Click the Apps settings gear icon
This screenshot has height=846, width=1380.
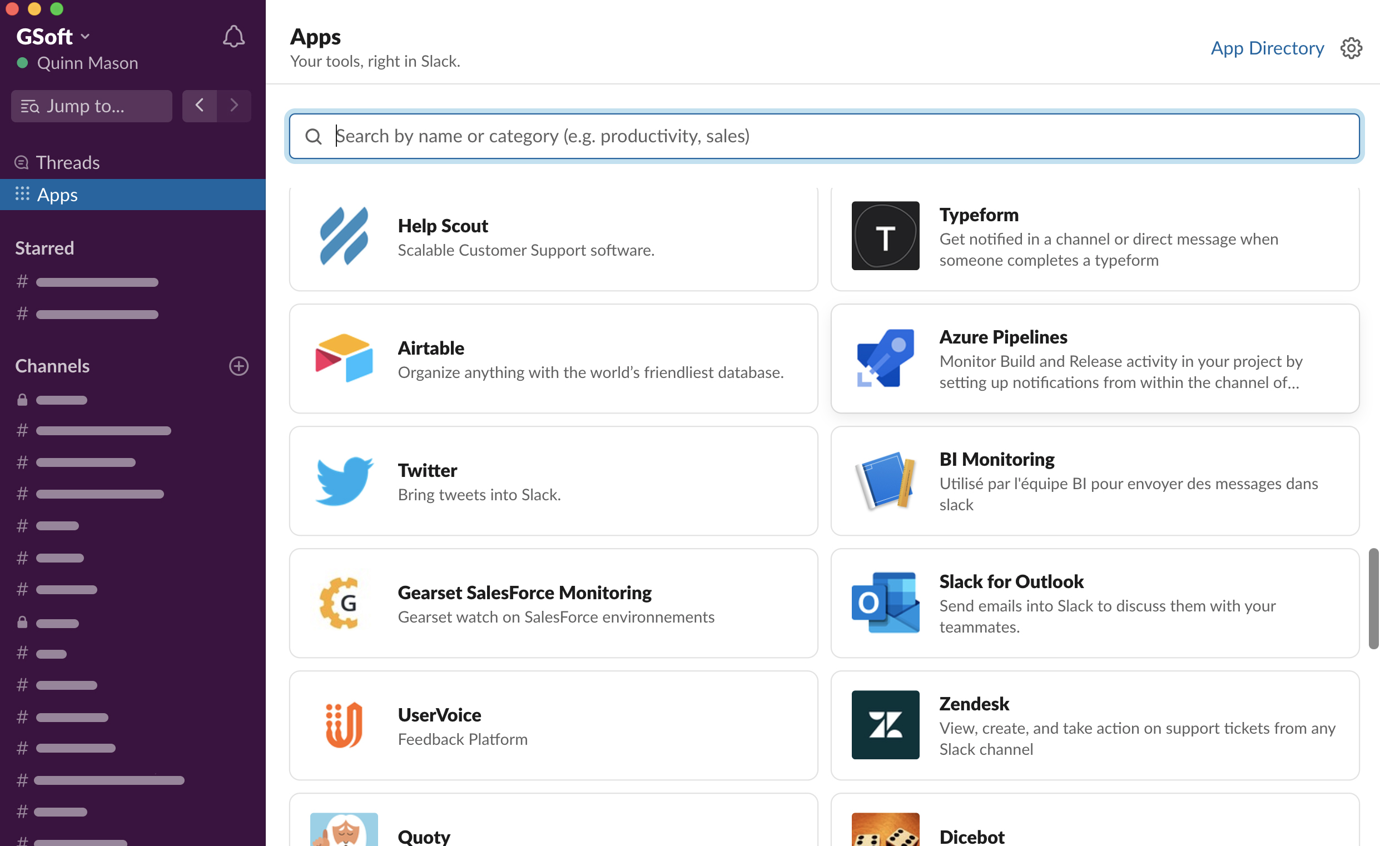1352,46
